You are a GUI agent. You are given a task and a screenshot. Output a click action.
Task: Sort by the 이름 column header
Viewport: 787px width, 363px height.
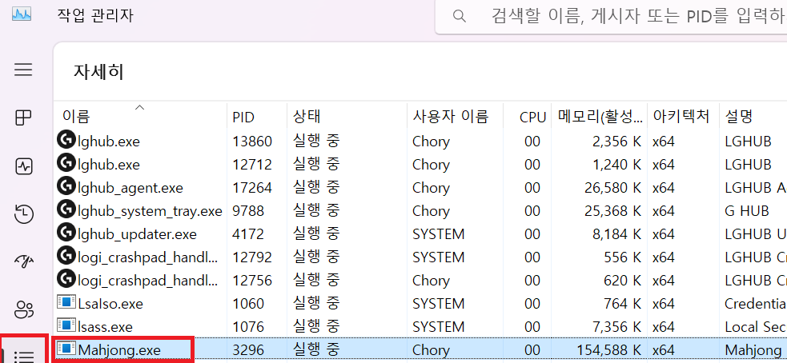click(x=140, y=118)
